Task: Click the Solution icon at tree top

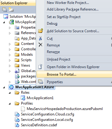Action: tap(6, 17)
